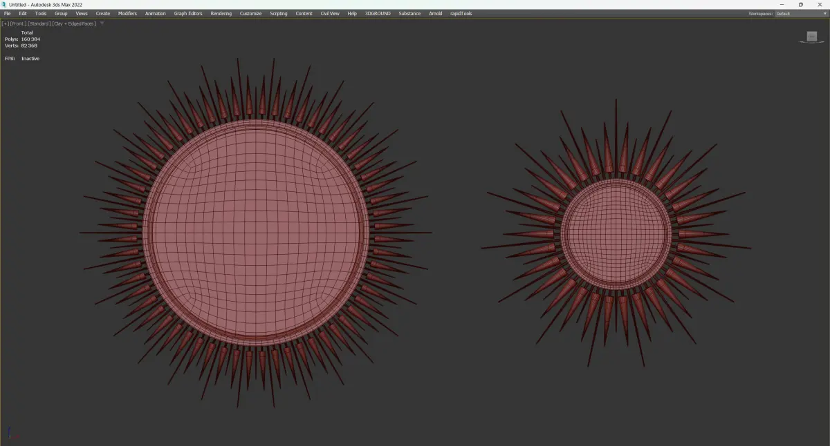This screenshot has width=830, height=446.
Task: Open the Group menu
Action: click(x=61, y=13)
